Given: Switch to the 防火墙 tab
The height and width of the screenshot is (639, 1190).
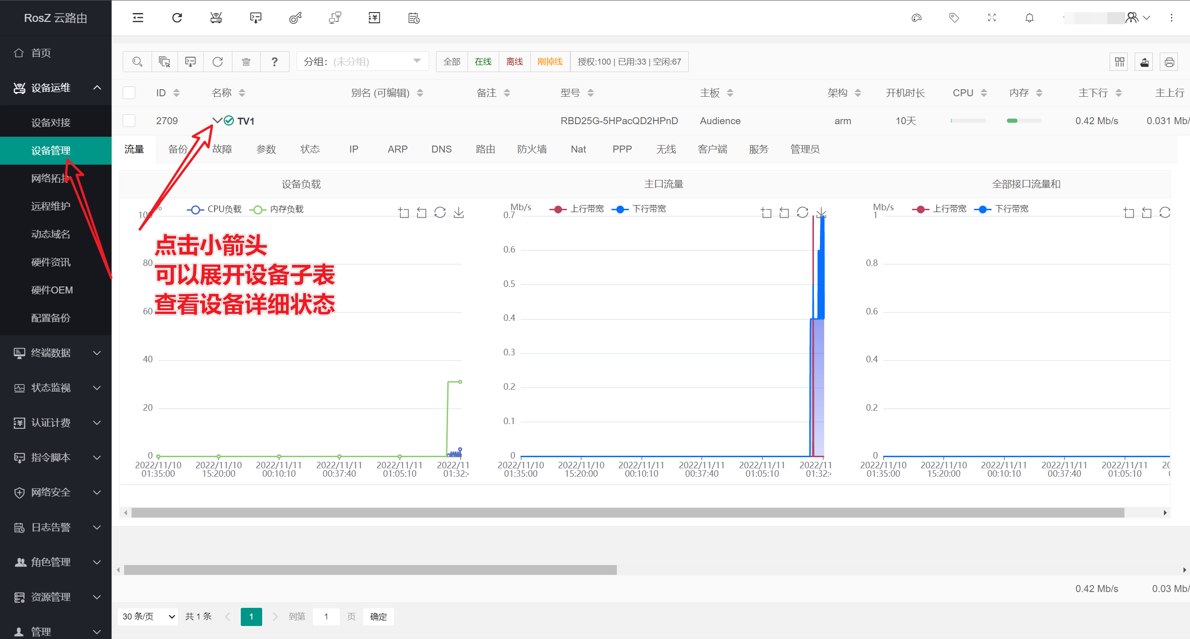Looking at the screenshot, I should pos(532,149).
